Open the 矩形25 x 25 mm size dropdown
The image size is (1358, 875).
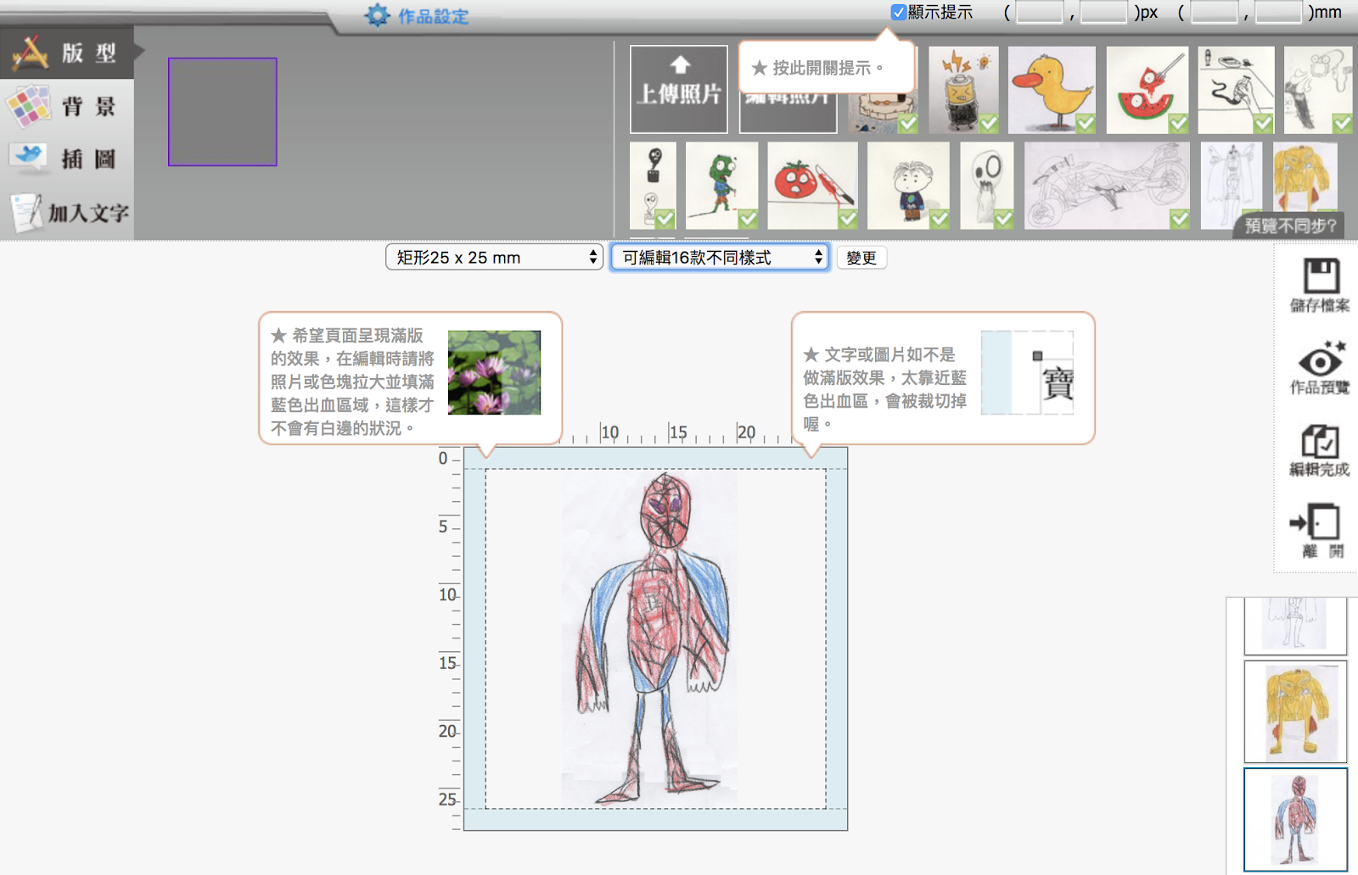494,257
